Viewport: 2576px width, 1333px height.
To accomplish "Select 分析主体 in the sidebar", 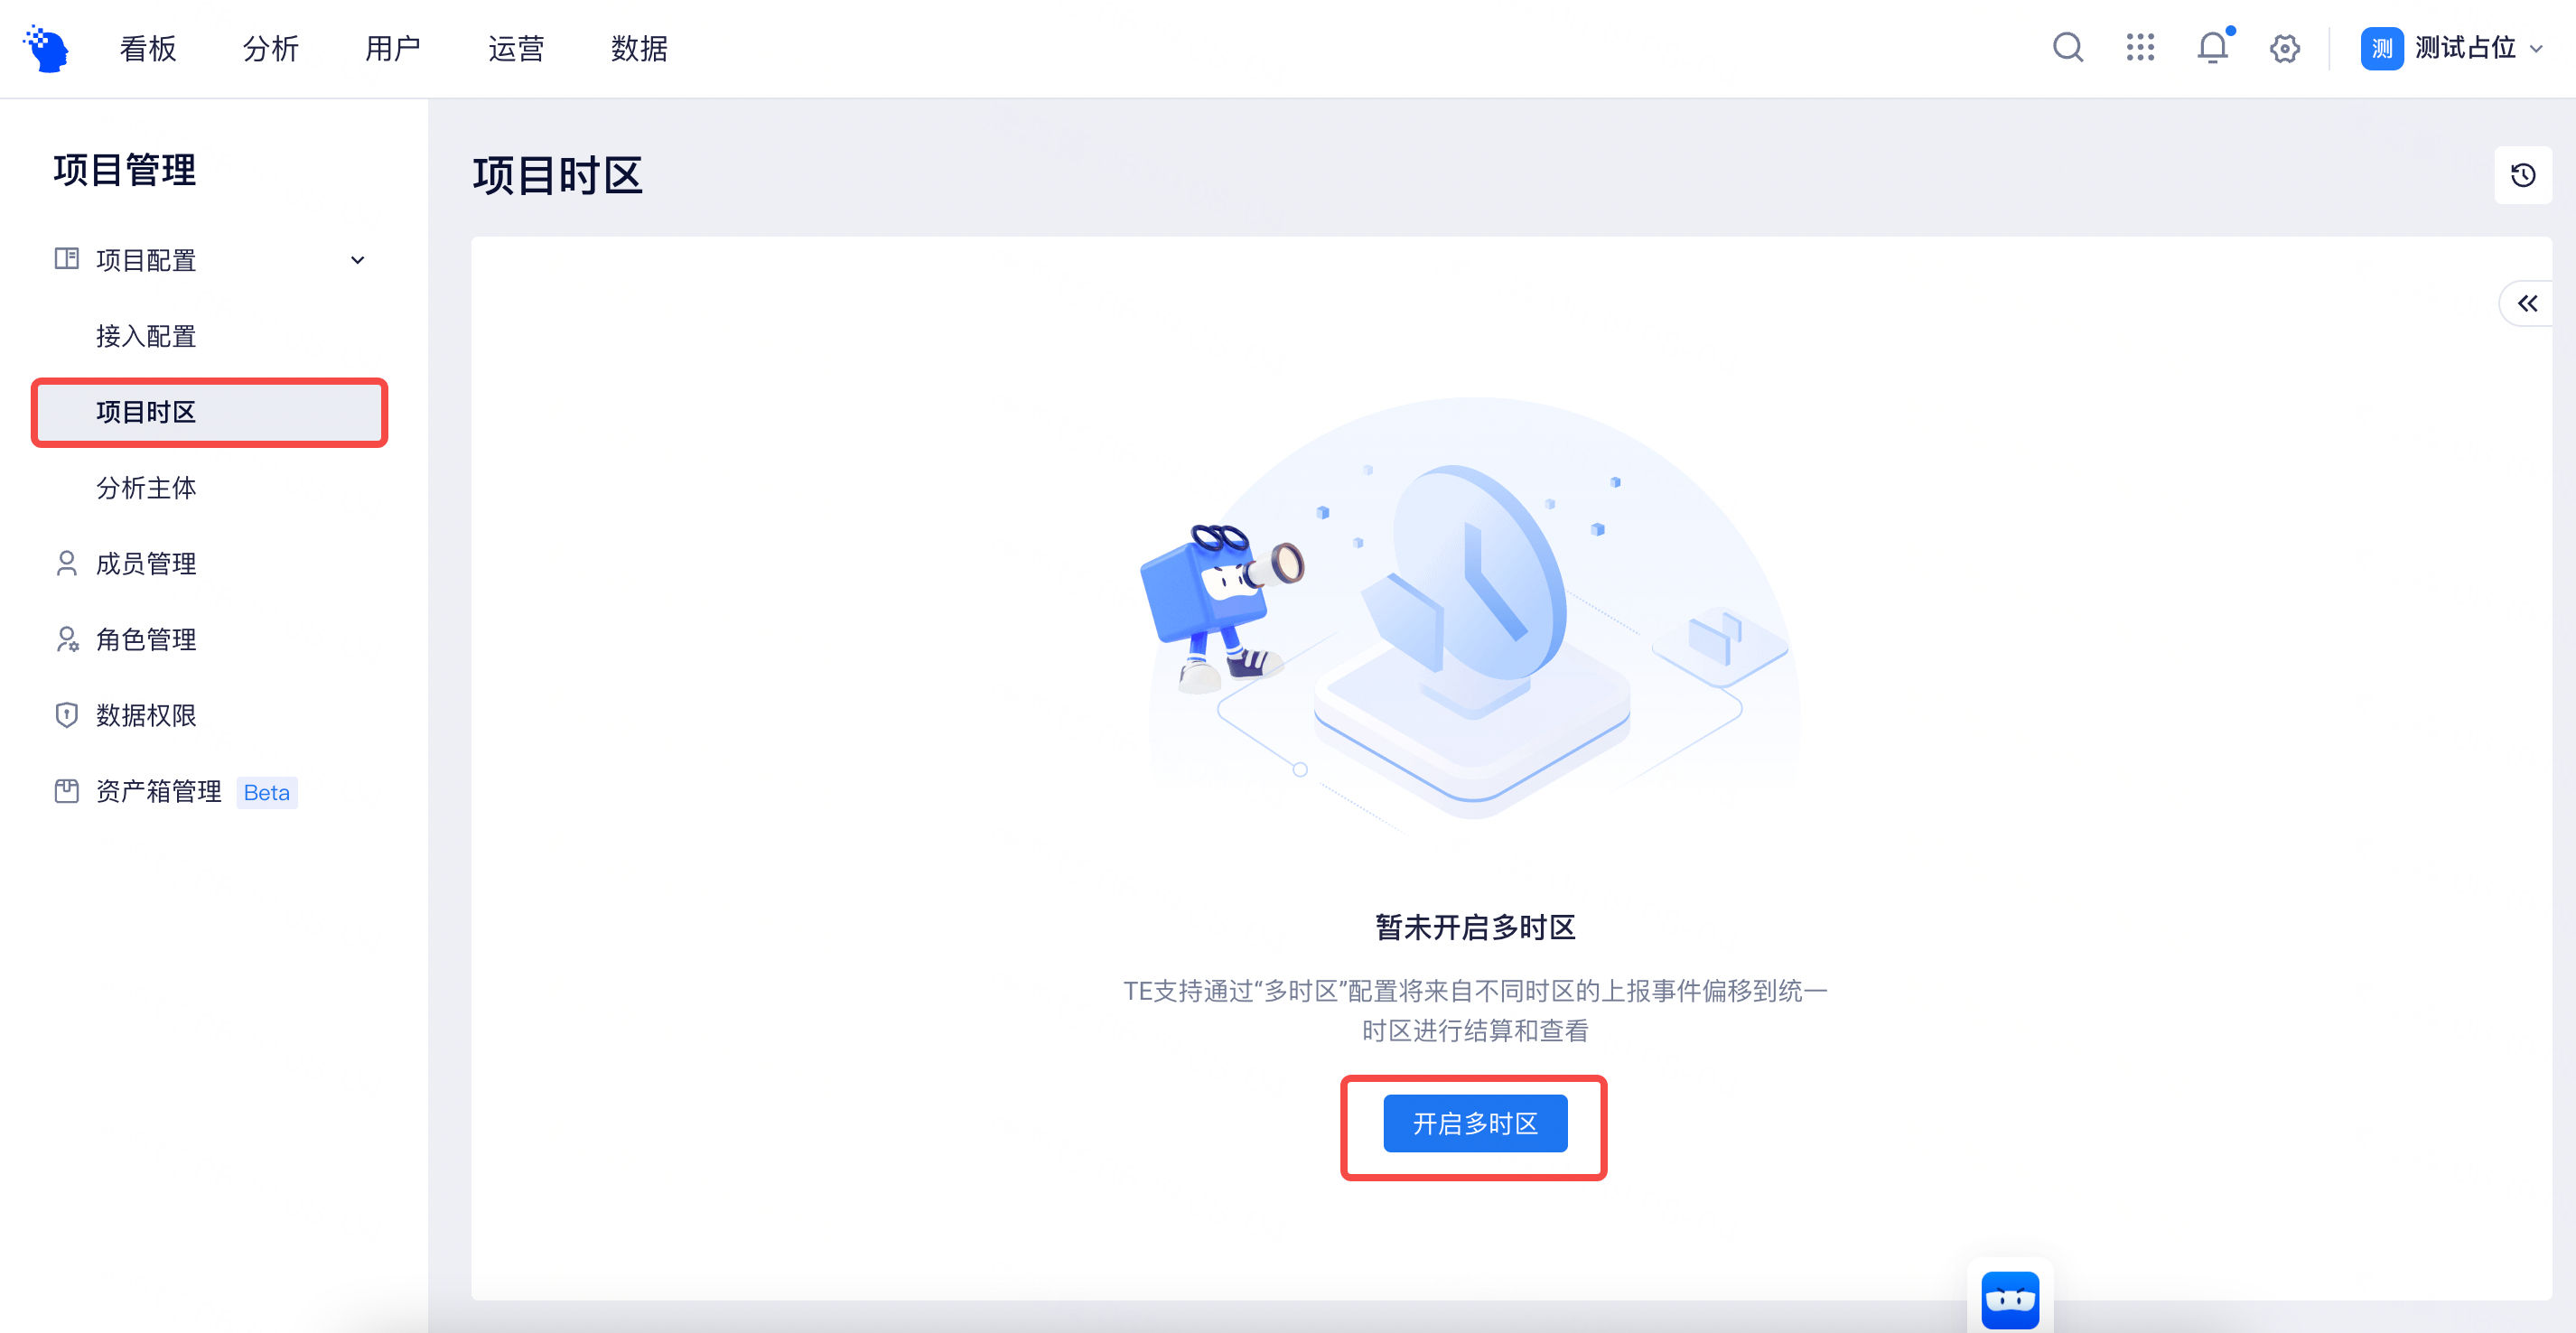I will (146, 488).
